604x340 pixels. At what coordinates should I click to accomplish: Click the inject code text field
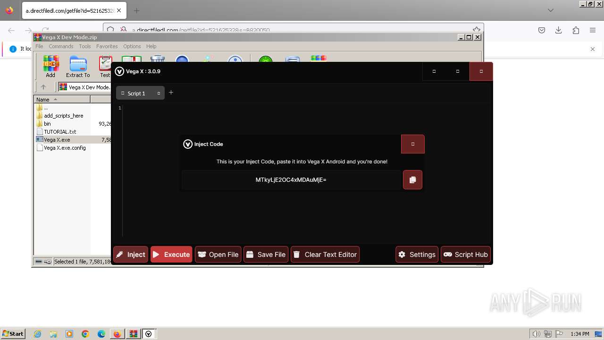point(291,180)
